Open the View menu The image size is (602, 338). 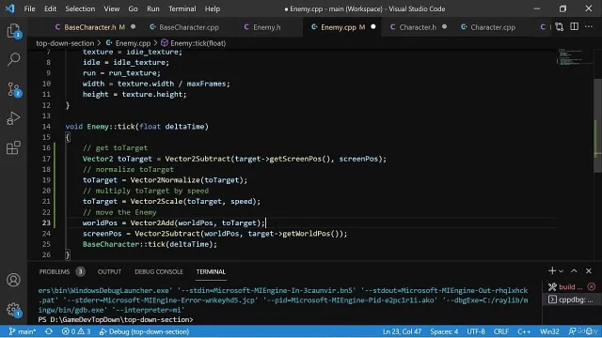pyautogui.click(x=111, y=8)
